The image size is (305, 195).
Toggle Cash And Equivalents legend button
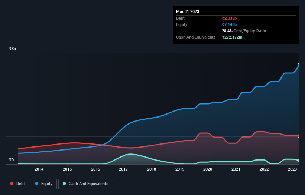[x=85, y=184]
